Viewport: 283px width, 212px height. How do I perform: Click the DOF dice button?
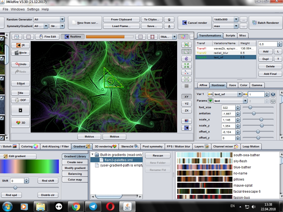(x=20, y=100)
